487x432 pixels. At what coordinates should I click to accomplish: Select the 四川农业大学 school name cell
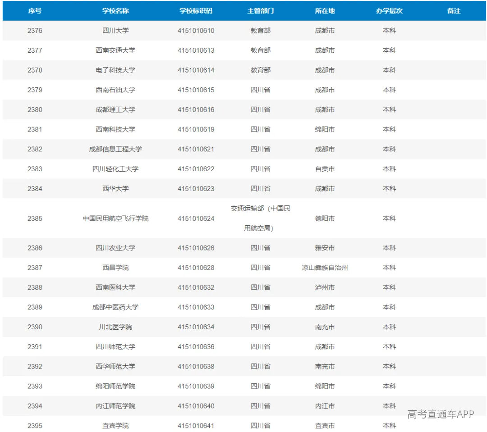tap(115, 248)
